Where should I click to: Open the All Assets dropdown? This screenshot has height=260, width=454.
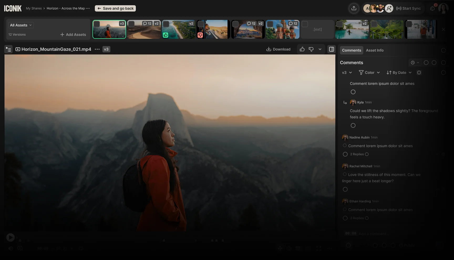pyautogui.click(x=21, y=25)
